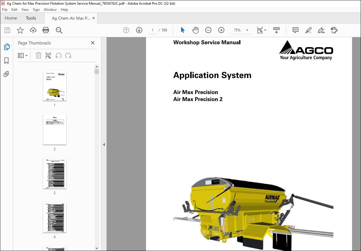Delete selected page trash icon
The image size is (361, 251).
pos(38,56)
